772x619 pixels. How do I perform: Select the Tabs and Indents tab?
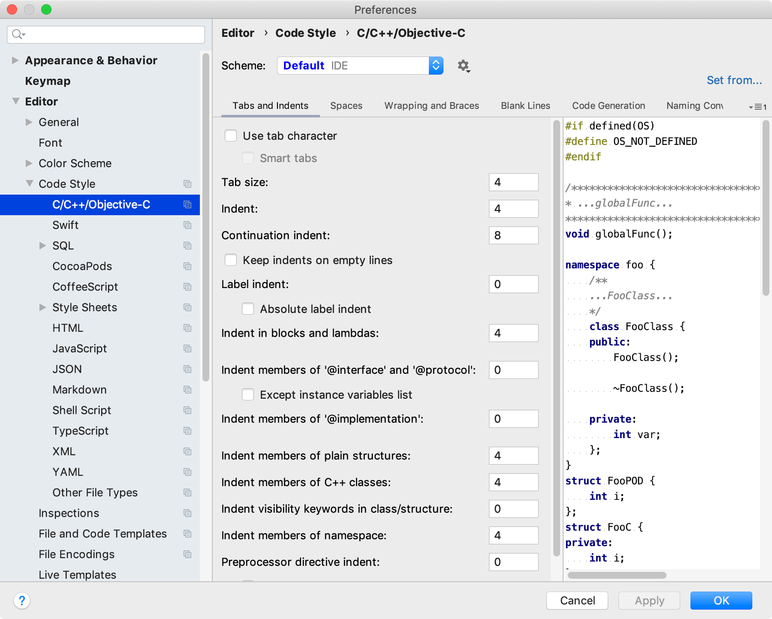tap(270, 106)
